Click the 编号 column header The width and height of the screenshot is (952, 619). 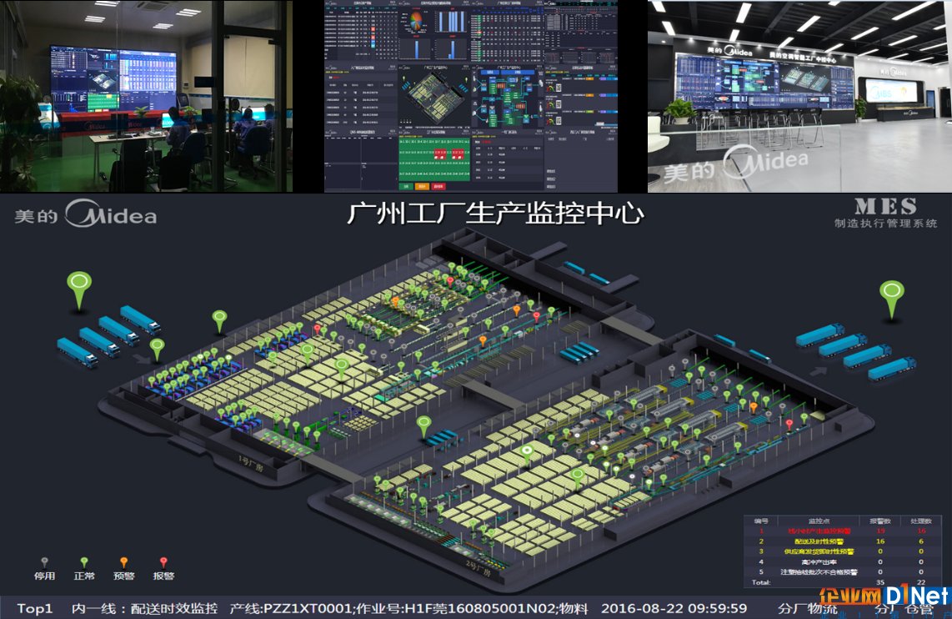761,521
